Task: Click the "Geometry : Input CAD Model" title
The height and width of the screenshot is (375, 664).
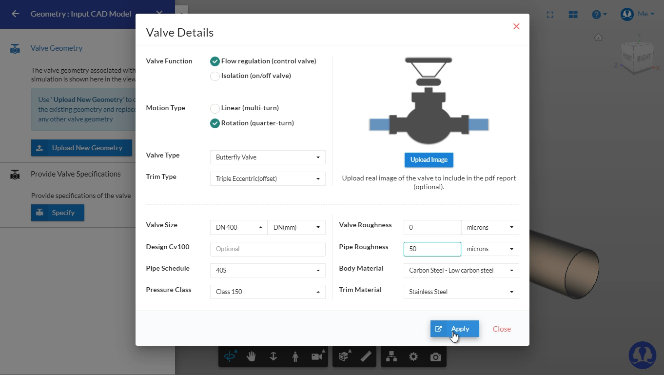Action: click(81, 14)
